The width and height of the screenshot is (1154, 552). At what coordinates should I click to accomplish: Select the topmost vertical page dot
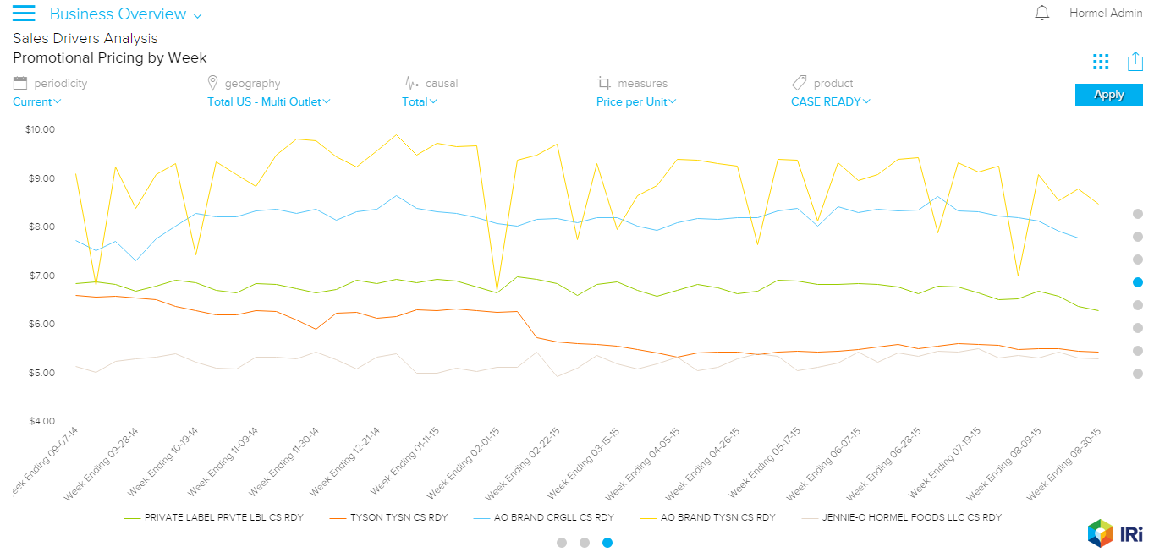click(x=1138, y=214)
